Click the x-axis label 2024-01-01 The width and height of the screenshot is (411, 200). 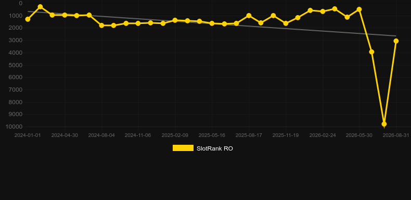point(28,135)
